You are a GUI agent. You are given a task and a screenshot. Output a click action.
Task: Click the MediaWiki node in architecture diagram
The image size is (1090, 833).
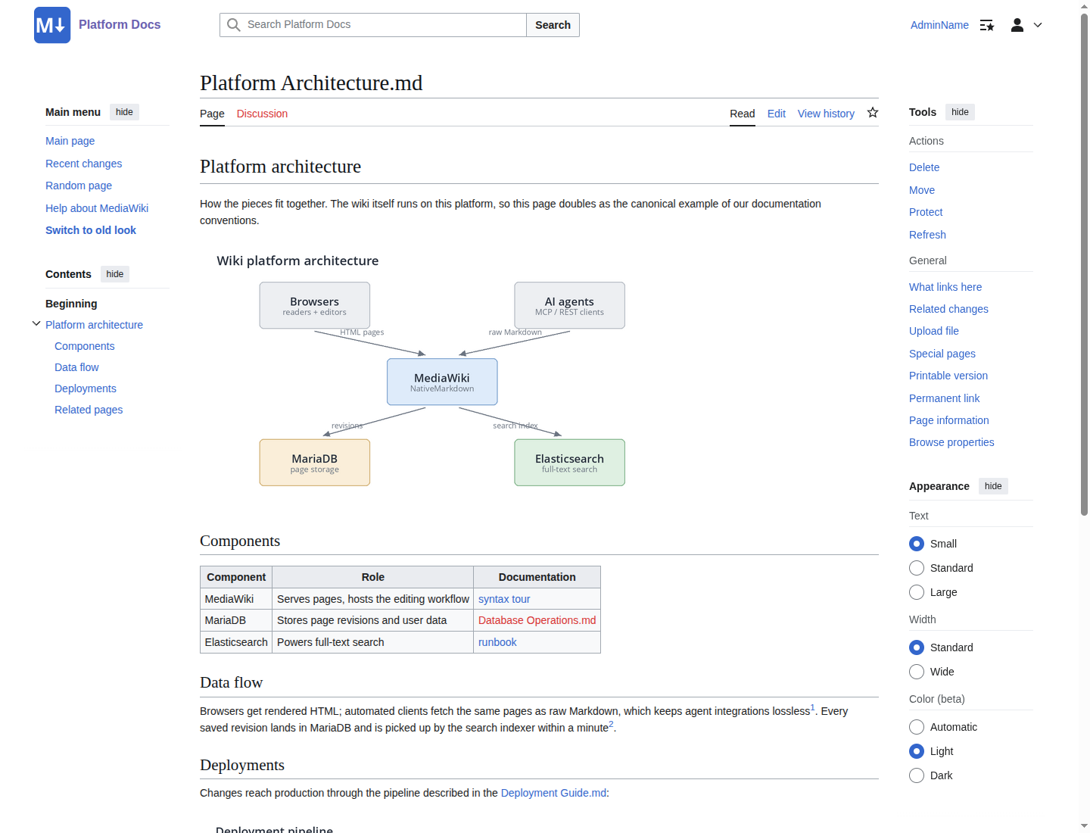click(442, 382)
